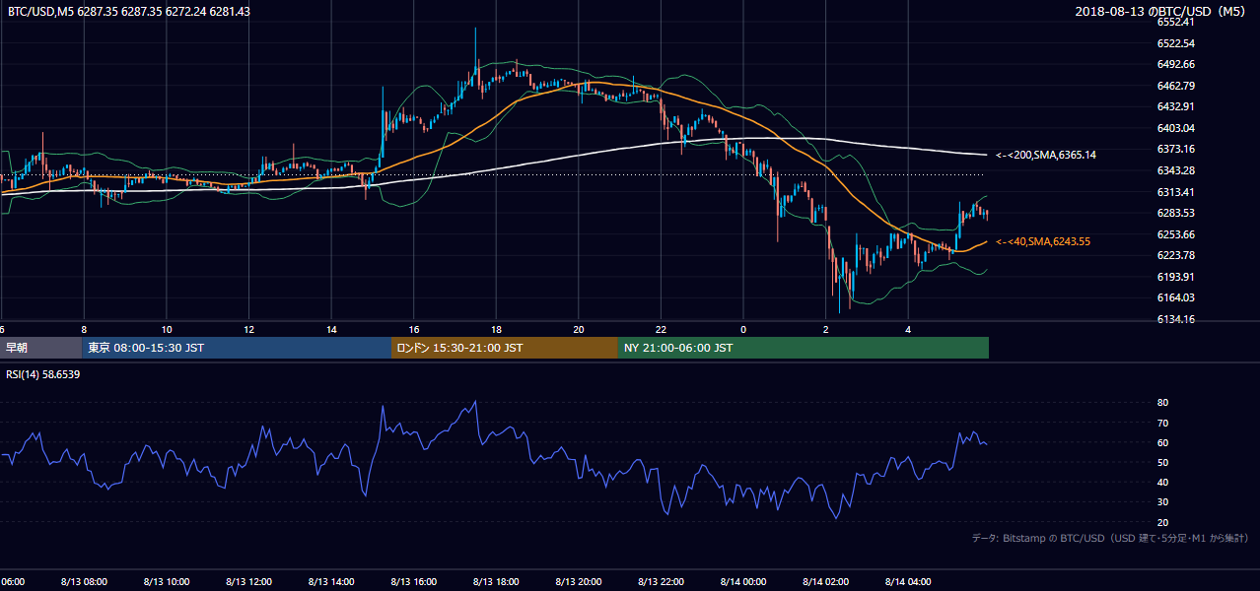This screenshot has height=591, width=1260.
Task: Click the 8/13 22:00 date label
Action: 661,581
